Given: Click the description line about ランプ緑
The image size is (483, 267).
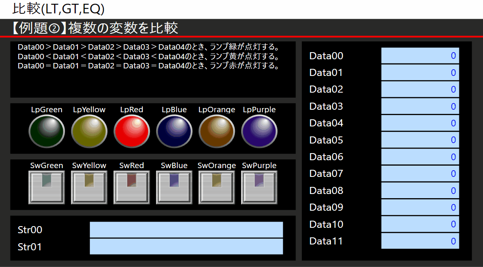Looking at the screenshot, I should (x=149, y=47).
